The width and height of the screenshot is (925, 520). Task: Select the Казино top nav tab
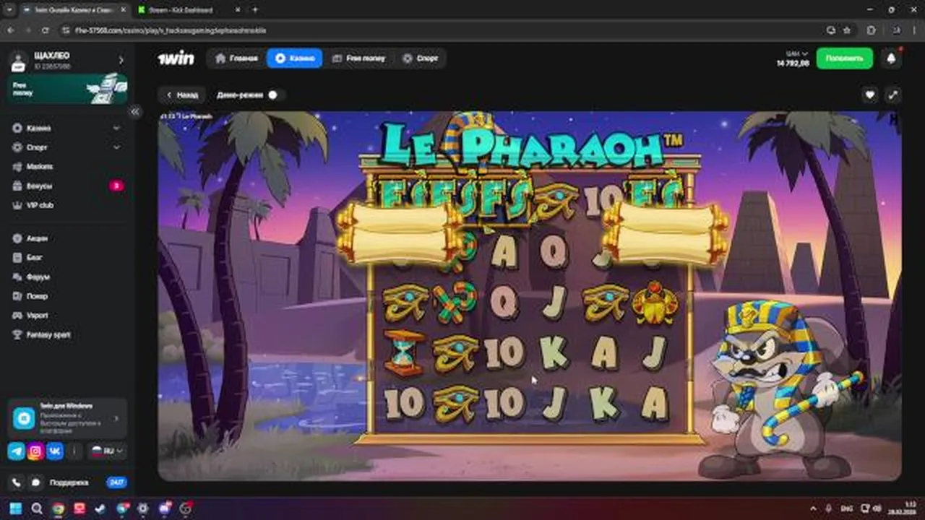(295, 58)
